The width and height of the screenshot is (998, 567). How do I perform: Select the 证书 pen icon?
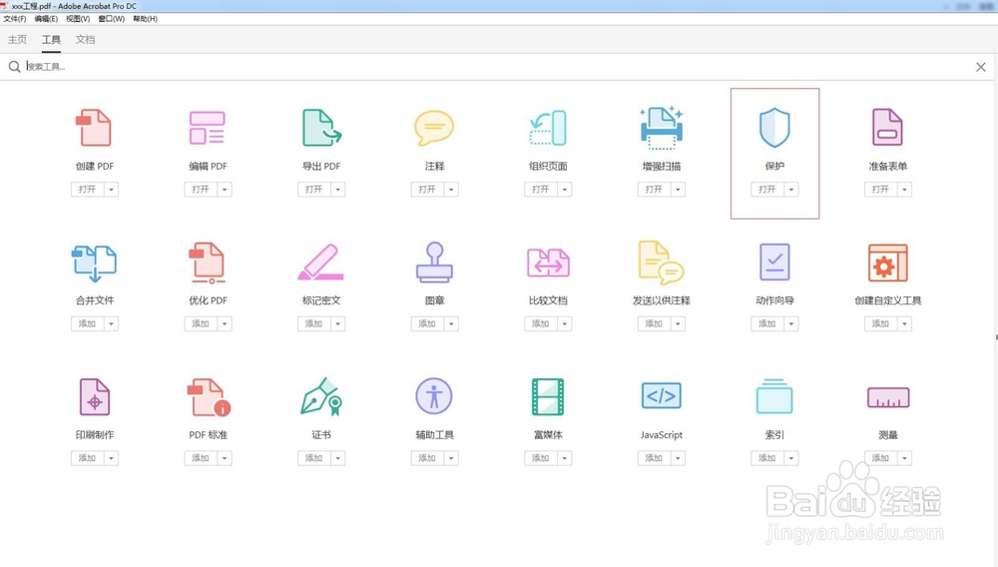(320, 396)
